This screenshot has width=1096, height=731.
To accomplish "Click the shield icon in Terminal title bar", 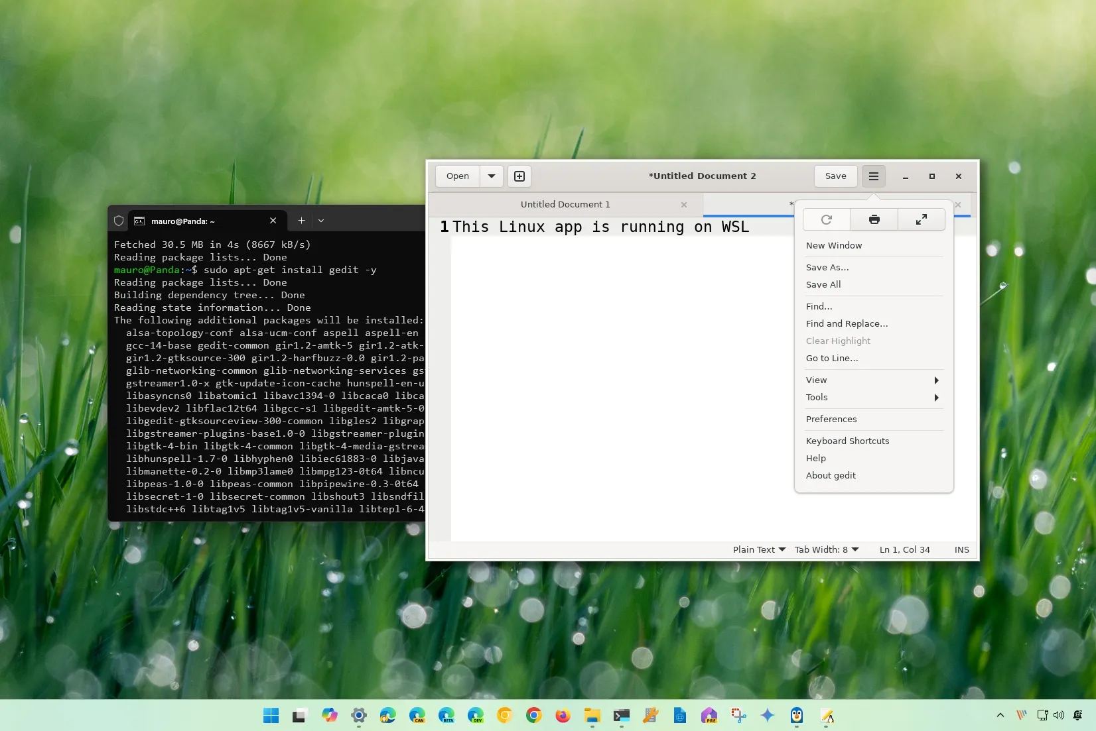I will tap(119, 221).
